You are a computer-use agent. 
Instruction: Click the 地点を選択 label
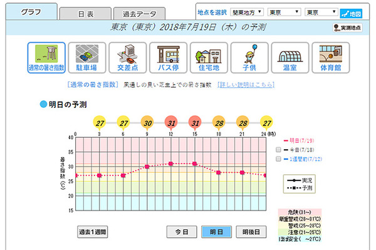tap(212, 13)
